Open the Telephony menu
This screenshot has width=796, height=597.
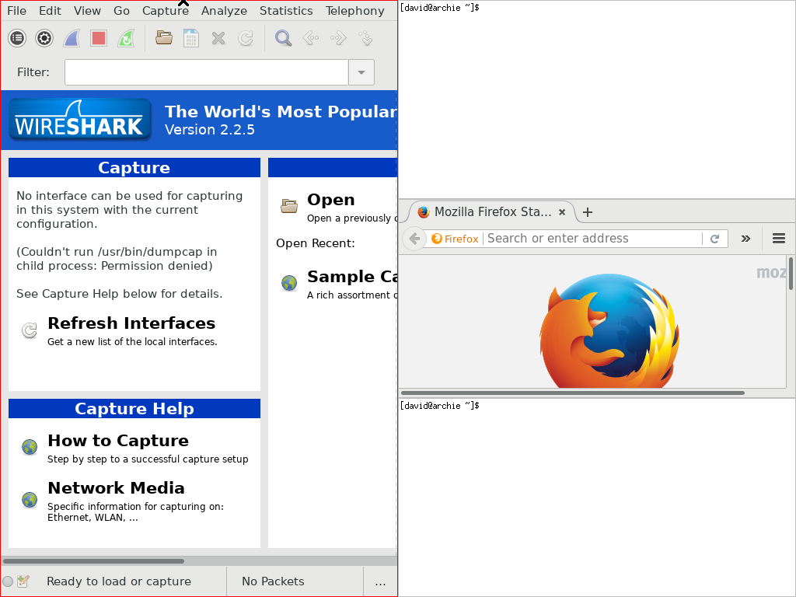[354, 11]
